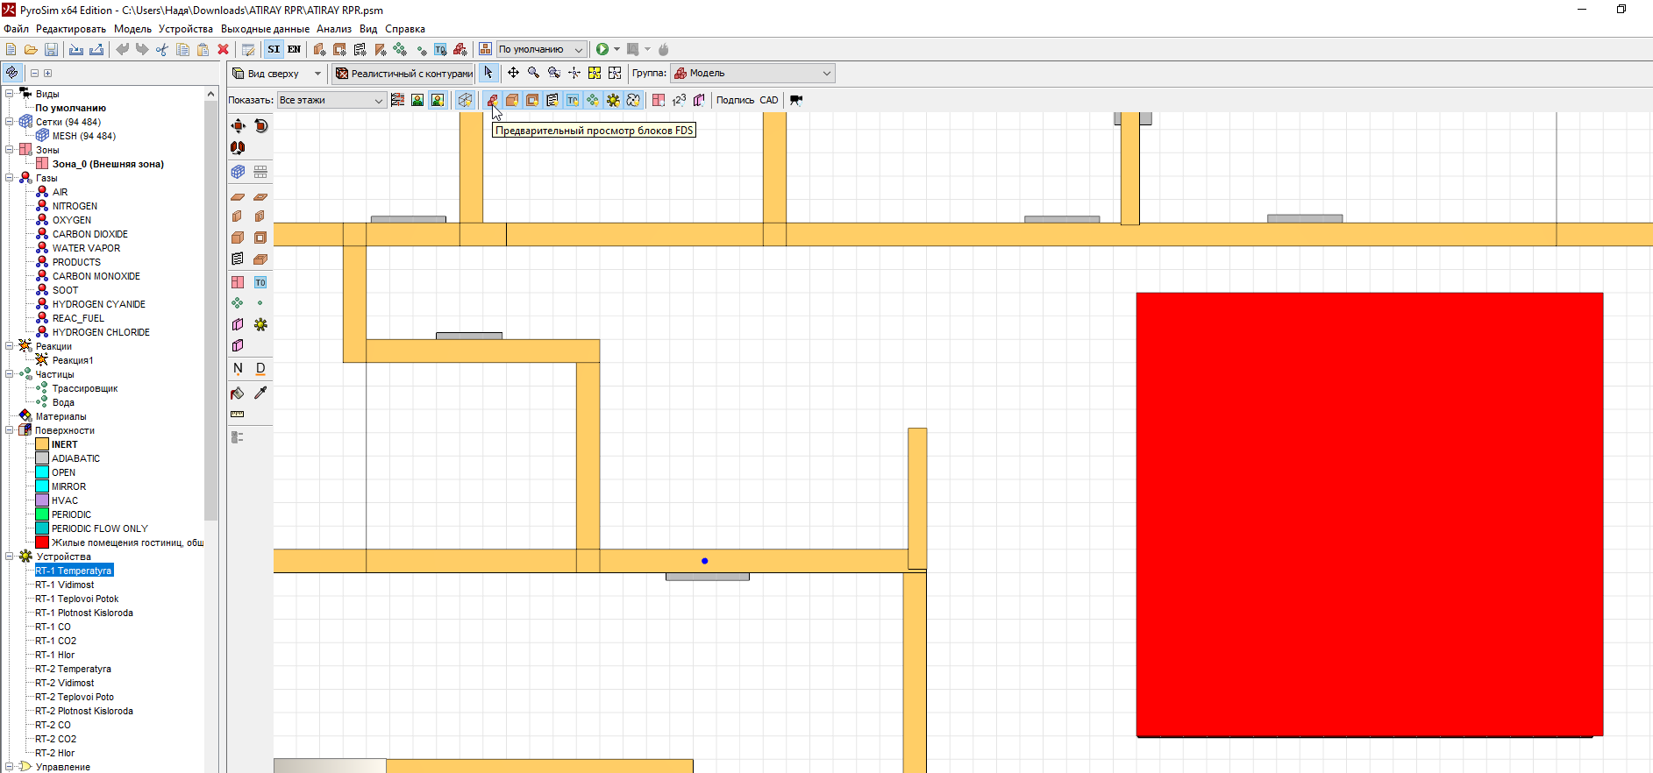Toggle holes visibility in show toolbar
This screenshot has width=1653, height=773.
coord(532,100)
